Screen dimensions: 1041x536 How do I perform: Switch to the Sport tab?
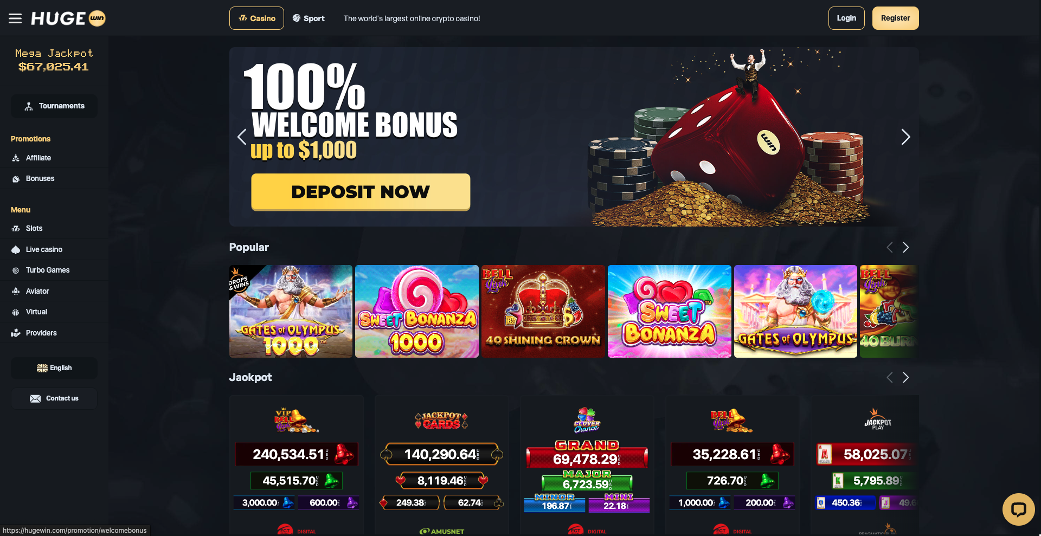point(309,18)
